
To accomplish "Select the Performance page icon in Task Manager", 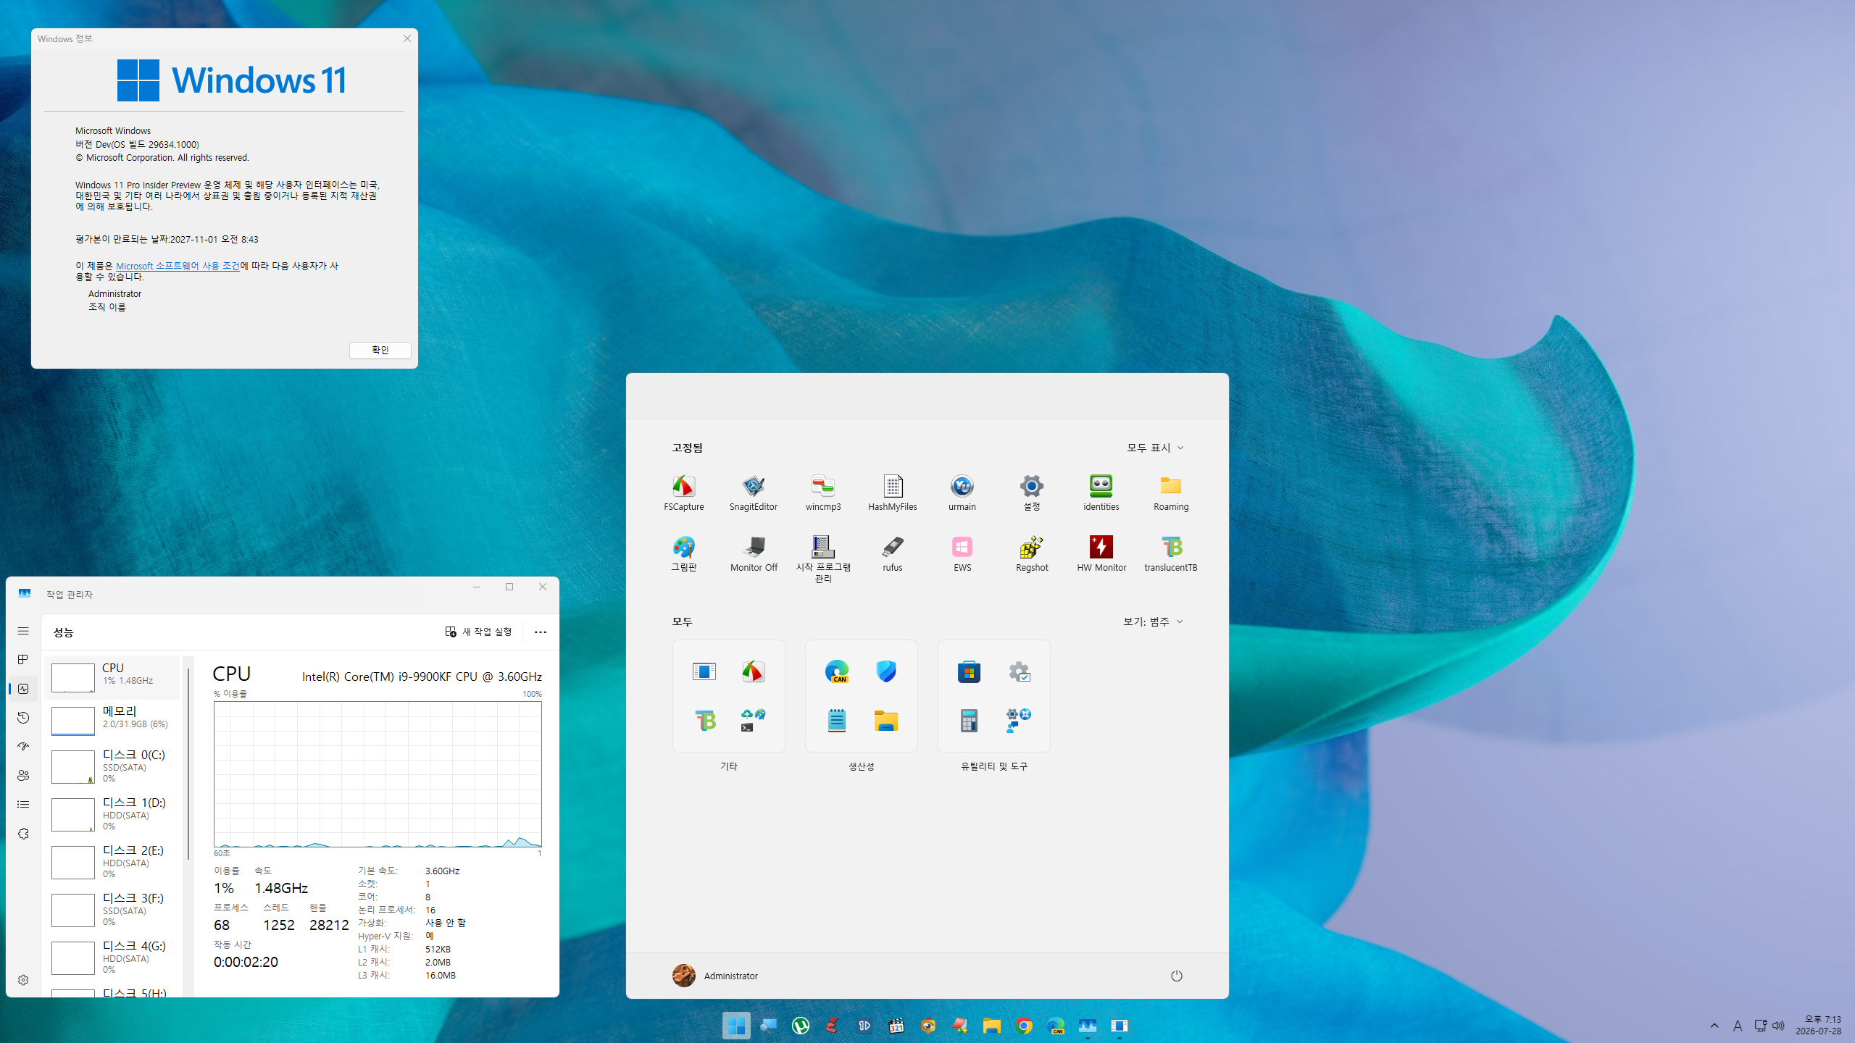I will coord(23,689).
